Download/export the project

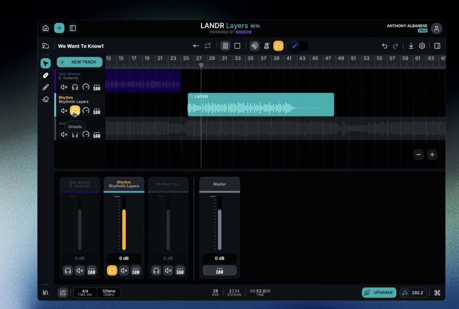[411, 46]
